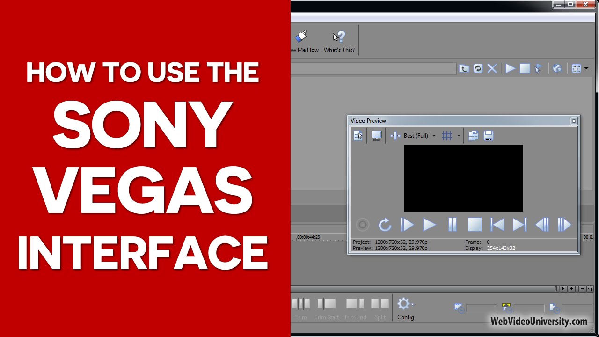The width and height of the screenshot is (599, 337).
Task: Open the Config gear menu
Action: click(405, 309)
